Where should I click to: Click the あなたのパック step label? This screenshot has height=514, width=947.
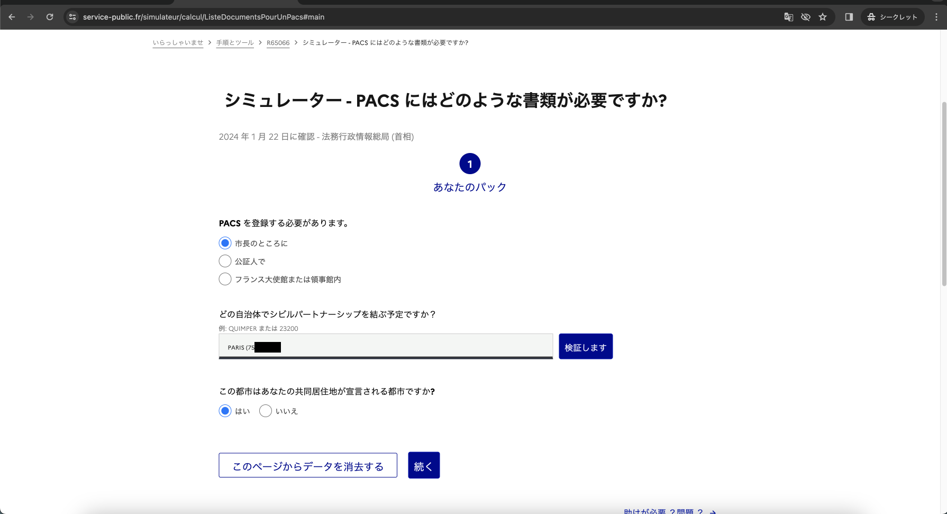click(x=470, y=187)
